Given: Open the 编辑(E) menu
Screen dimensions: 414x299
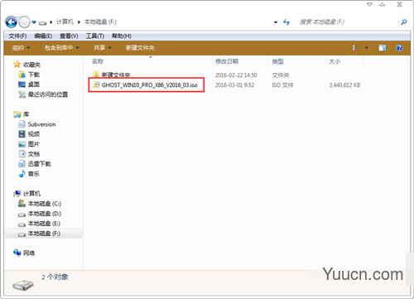Looking at the screenshot, I should tap(43, 36).
